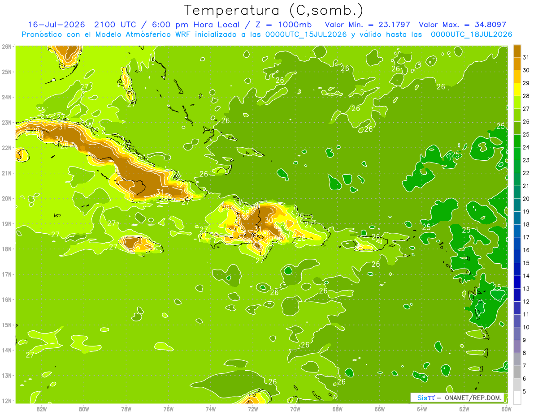Viewport: 538px width, 415px height.
Task: Click color bar label "14"
Action: (x=526, y=276)
